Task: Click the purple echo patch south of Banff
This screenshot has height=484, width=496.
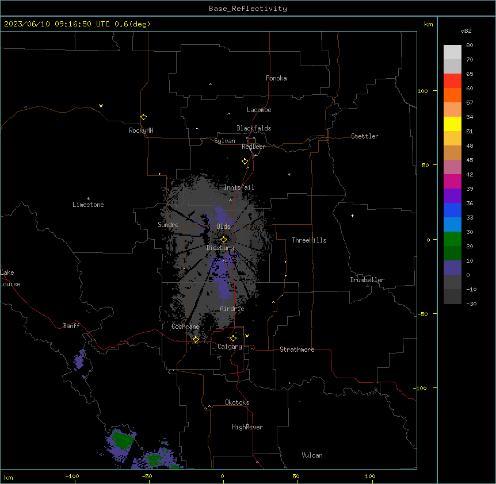Action: [79, 360]
